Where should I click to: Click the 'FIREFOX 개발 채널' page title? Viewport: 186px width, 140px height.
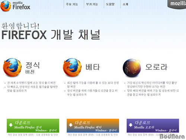tap(51, 35)
